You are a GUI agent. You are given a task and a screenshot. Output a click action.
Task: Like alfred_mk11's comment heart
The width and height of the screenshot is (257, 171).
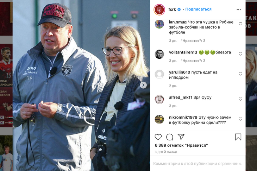point(240,99)
